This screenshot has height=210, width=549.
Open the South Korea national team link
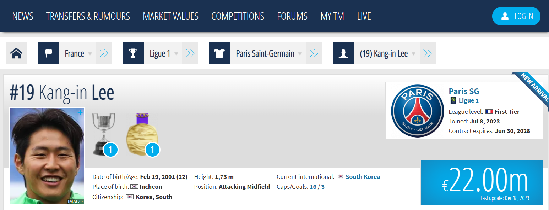(363, 177)
